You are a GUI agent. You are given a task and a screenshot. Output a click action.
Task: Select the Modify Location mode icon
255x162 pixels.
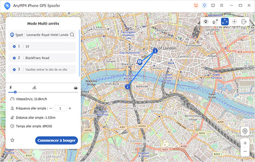pyautogui.click(x=206, y=22)
